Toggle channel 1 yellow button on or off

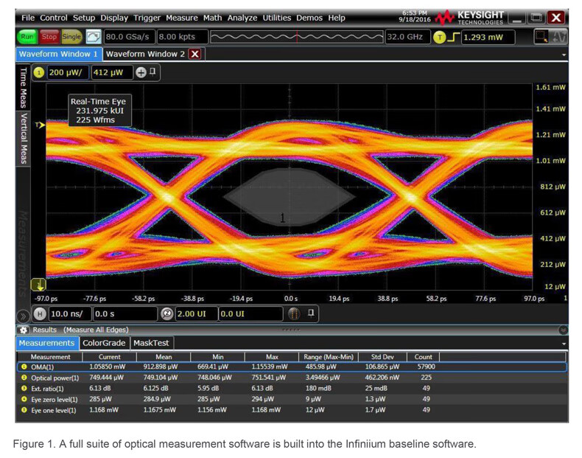coord(39,72)
